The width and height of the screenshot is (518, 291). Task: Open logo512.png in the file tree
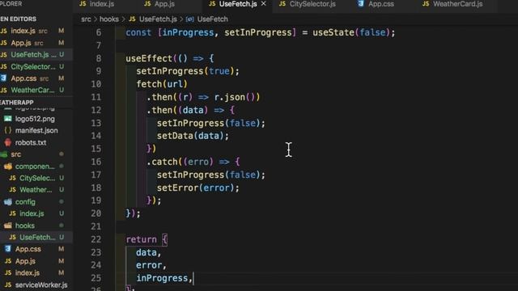pos(35,119)
